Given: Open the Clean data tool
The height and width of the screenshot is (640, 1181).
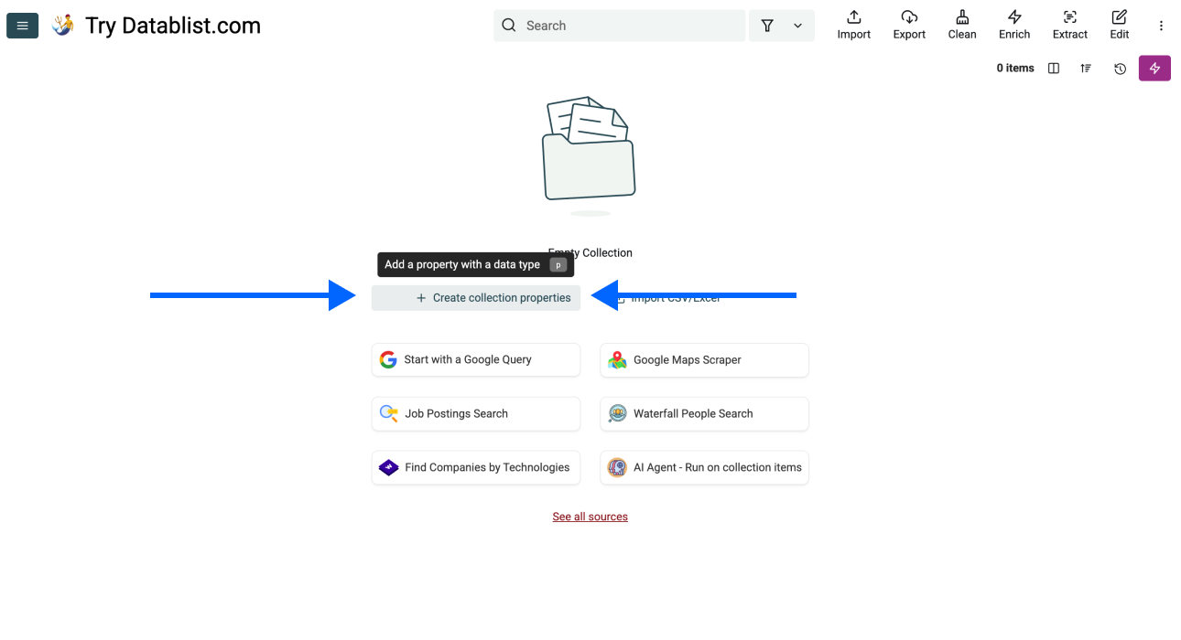Looking at the screenshot, I should click(x=962, y=25).
